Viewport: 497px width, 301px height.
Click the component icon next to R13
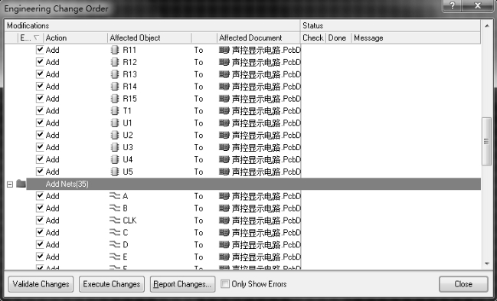[115, 74]
